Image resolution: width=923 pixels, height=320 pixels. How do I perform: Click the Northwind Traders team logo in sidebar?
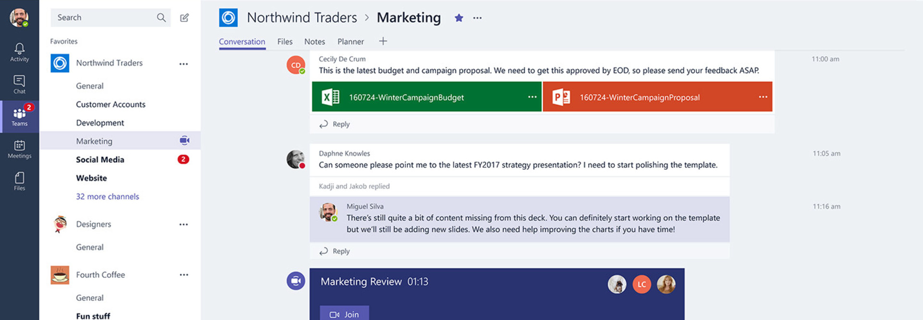click(x=60, y=63)
